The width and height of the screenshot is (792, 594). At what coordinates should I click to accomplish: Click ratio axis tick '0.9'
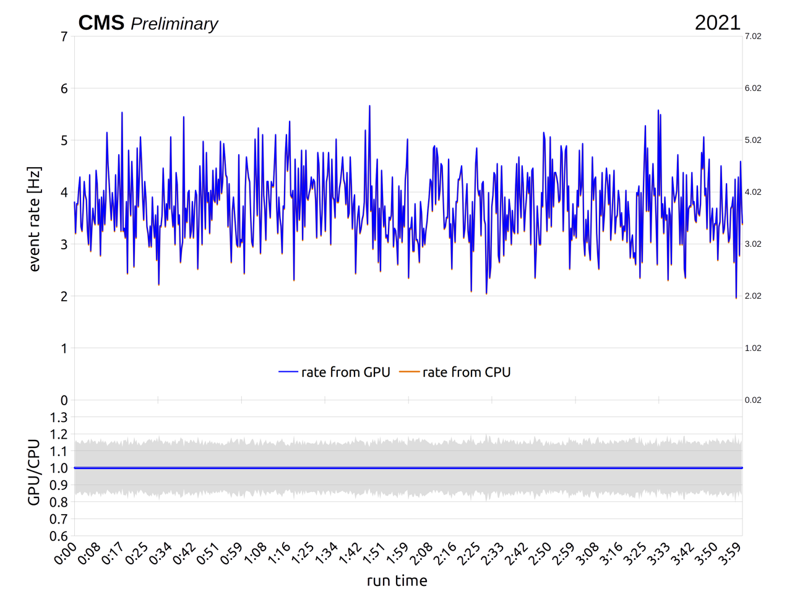click(59, 485)
